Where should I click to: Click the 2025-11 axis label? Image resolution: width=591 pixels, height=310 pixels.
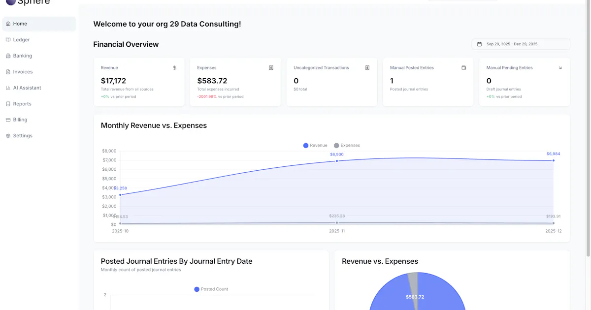(337, 231)
